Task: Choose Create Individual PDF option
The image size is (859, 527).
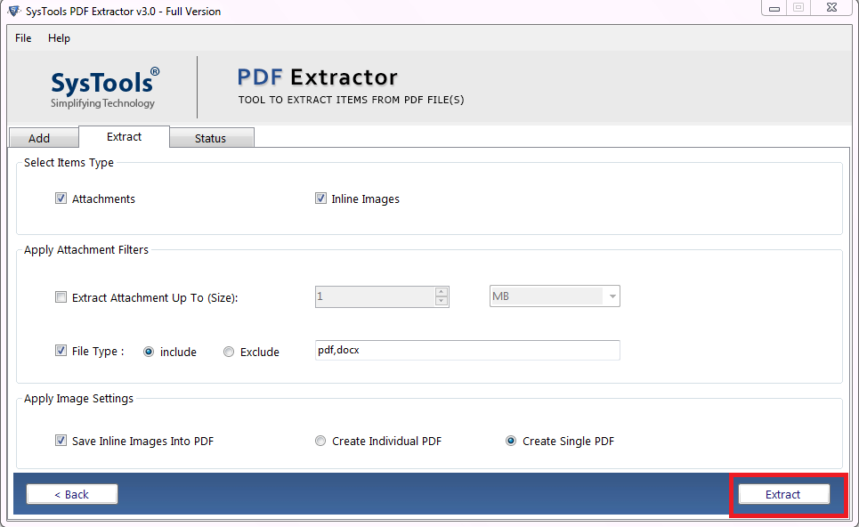Action: [x=320, y=441]
